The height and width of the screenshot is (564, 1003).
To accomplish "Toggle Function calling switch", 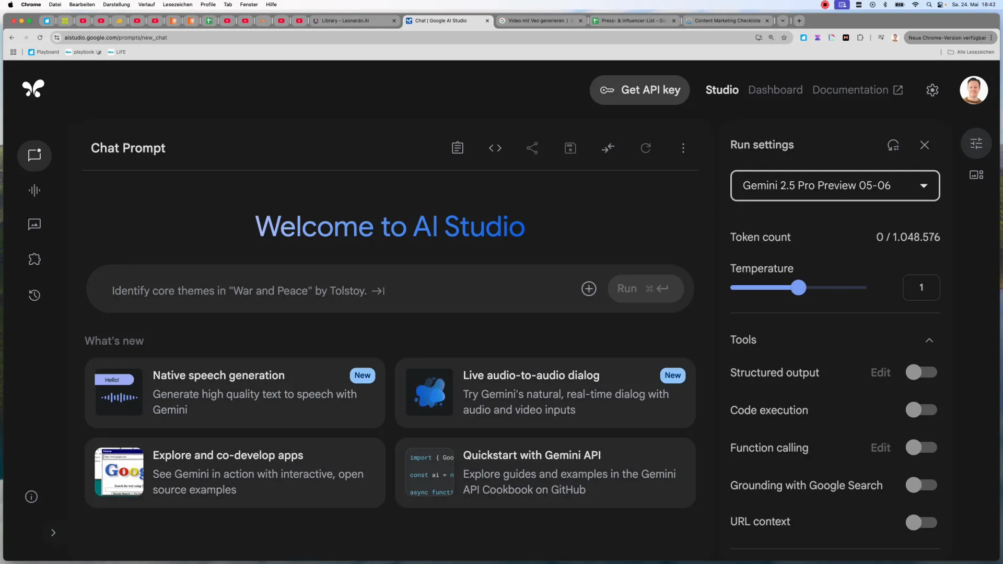I will (921, 448).
